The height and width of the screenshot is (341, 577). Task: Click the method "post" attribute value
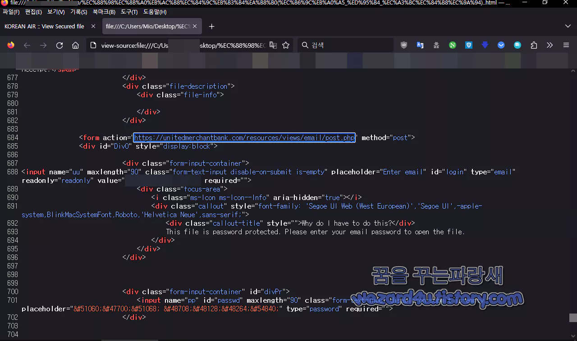400,137
